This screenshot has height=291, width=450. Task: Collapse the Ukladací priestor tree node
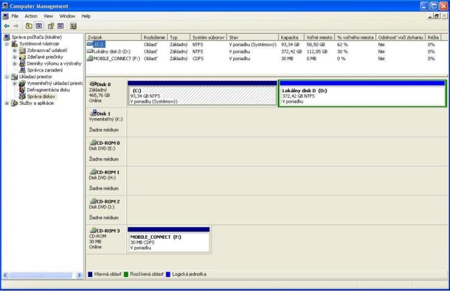pyautogui.click(x=7, y=77)
